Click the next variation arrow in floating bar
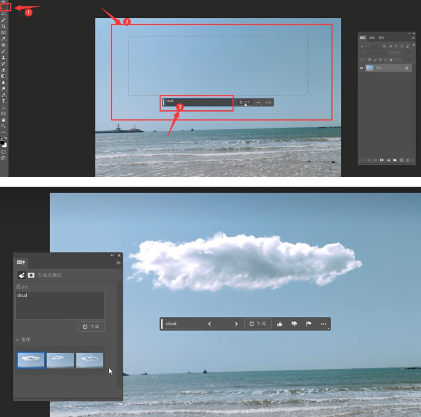Viewport: 421px width, 417px height. point(236,323)
